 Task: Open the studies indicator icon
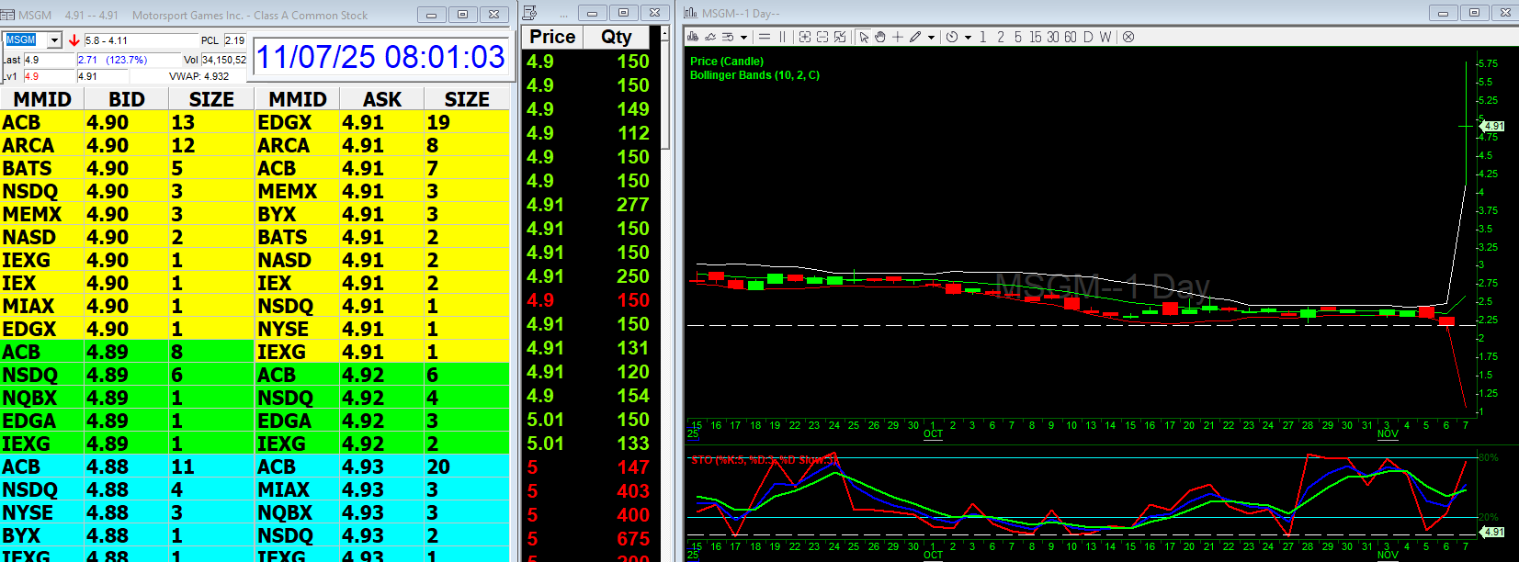tap(710, 37)
